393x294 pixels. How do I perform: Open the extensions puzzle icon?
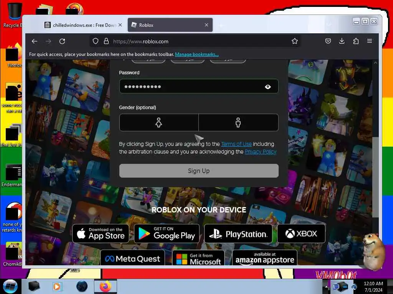pyautogui.click(x=356, y=41)
